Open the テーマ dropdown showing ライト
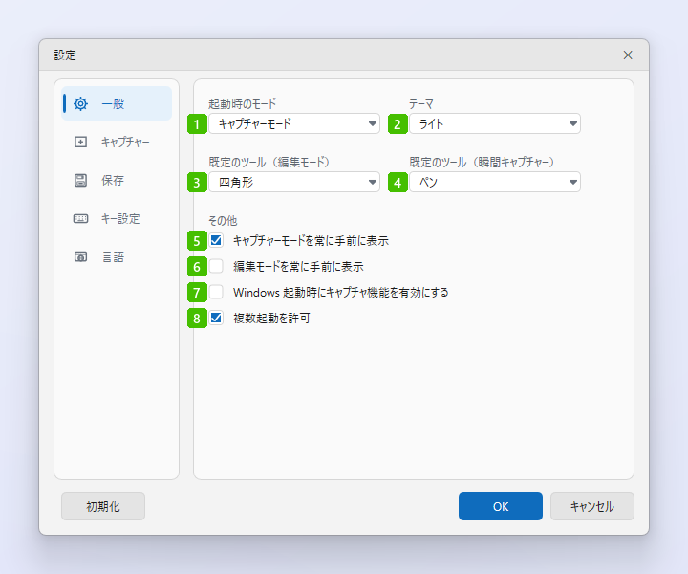688x574 pixels. point(495,123)
